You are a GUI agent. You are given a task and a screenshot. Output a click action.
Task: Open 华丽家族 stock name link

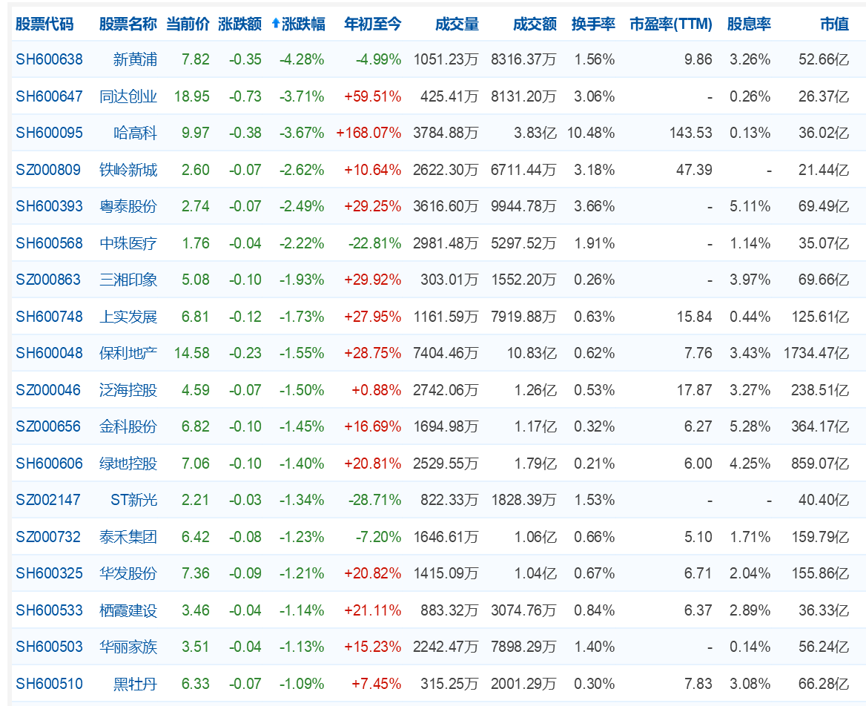tap(128, 647)
